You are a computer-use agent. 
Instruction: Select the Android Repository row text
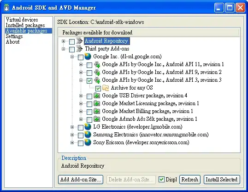106,41
